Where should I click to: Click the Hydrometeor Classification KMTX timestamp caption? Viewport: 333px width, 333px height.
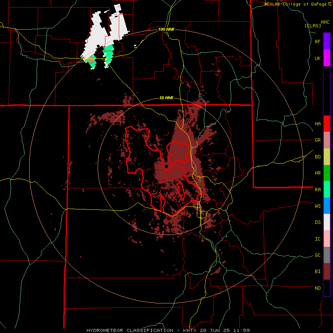coord(168,330)
